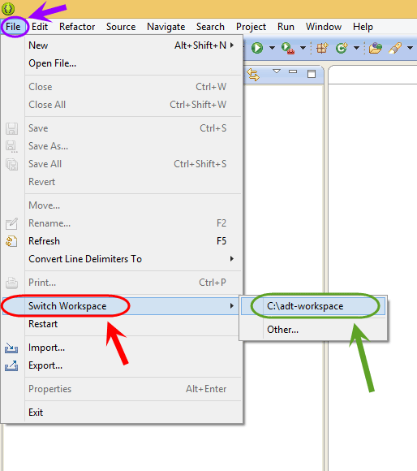Click the minimize view panel icon
The height and width of the screenshot is (471, 417).
click(x=293, y=71)
